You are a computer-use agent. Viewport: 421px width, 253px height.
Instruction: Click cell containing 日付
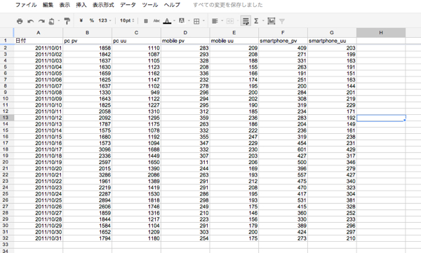(x=39, y=41)
